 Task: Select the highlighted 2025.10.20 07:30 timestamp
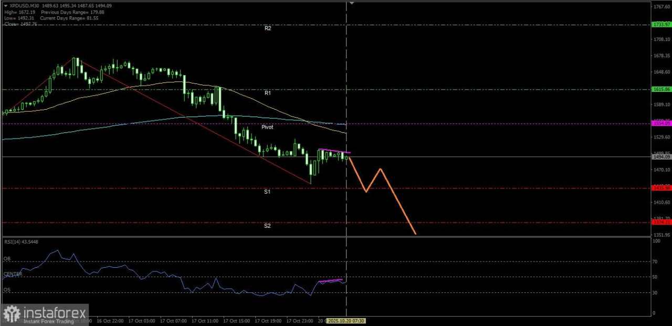(346, 321)
